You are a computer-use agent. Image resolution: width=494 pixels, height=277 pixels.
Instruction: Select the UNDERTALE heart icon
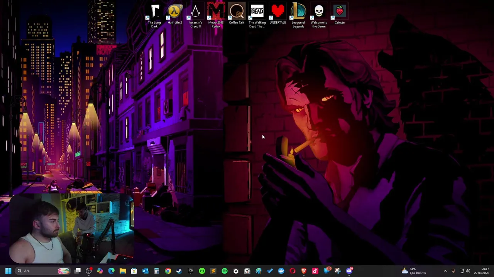click(x=277, y=14)
